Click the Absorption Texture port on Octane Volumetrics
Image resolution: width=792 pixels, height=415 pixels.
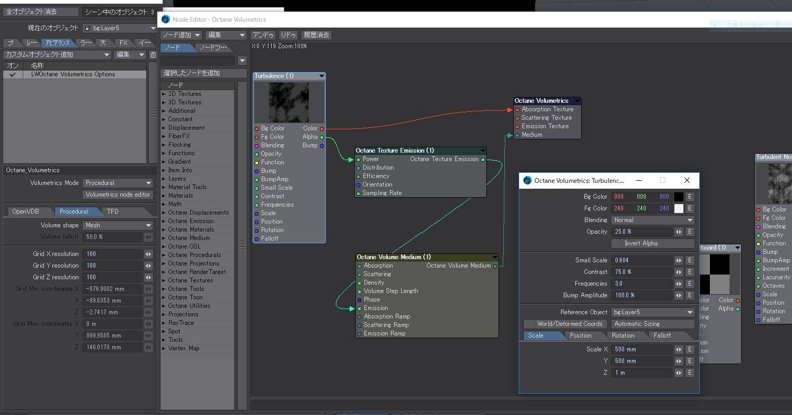(x=518, y=109)
